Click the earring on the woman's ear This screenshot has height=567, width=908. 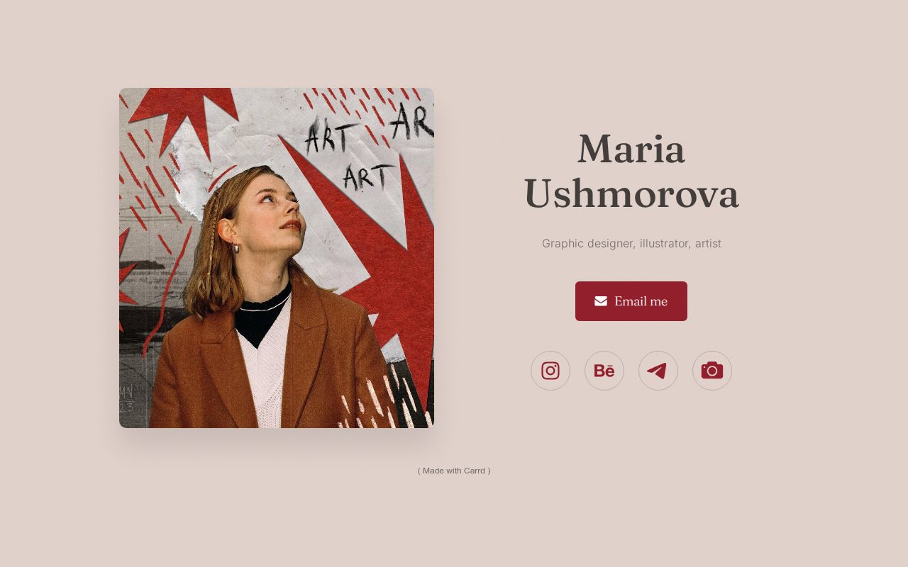237,248
